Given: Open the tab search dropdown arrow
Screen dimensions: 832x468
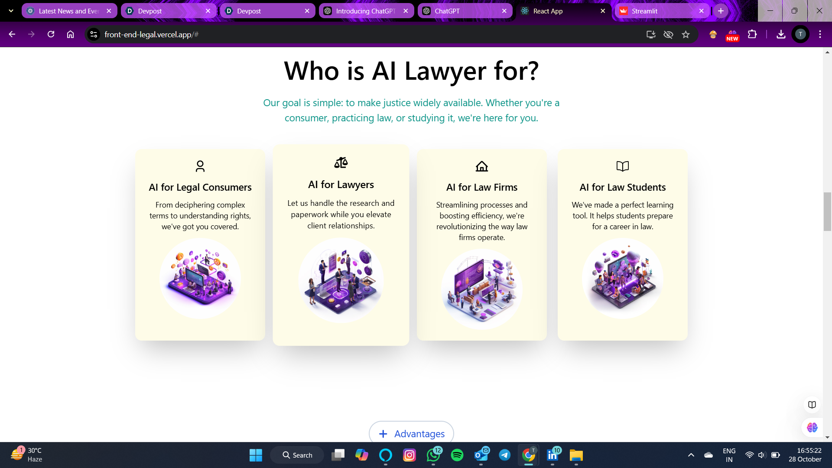Looking at the screenshot, I should click(x=11, y=11).
